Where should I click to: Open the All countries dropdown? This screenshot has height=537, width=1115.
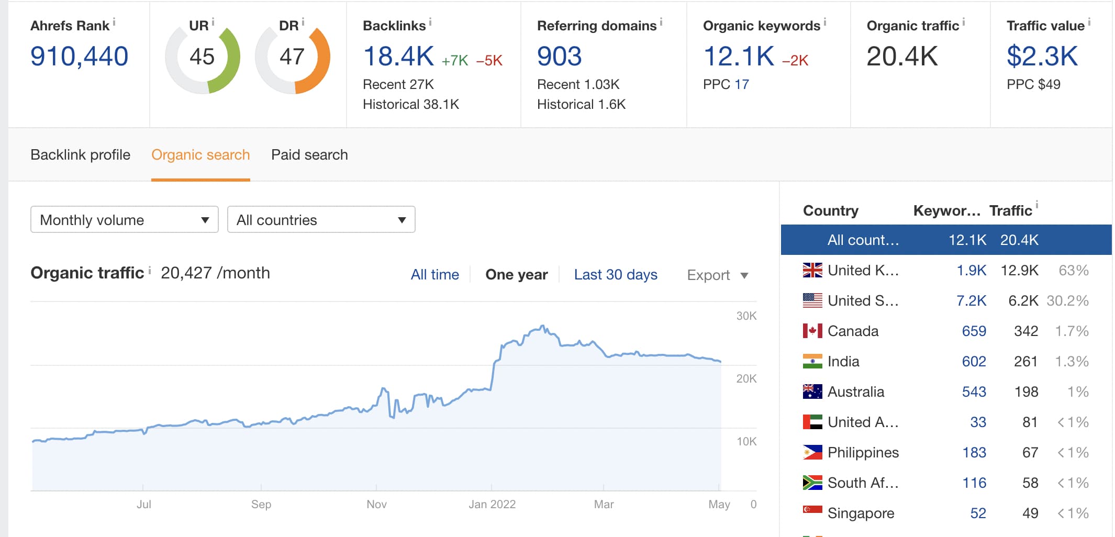321,220
